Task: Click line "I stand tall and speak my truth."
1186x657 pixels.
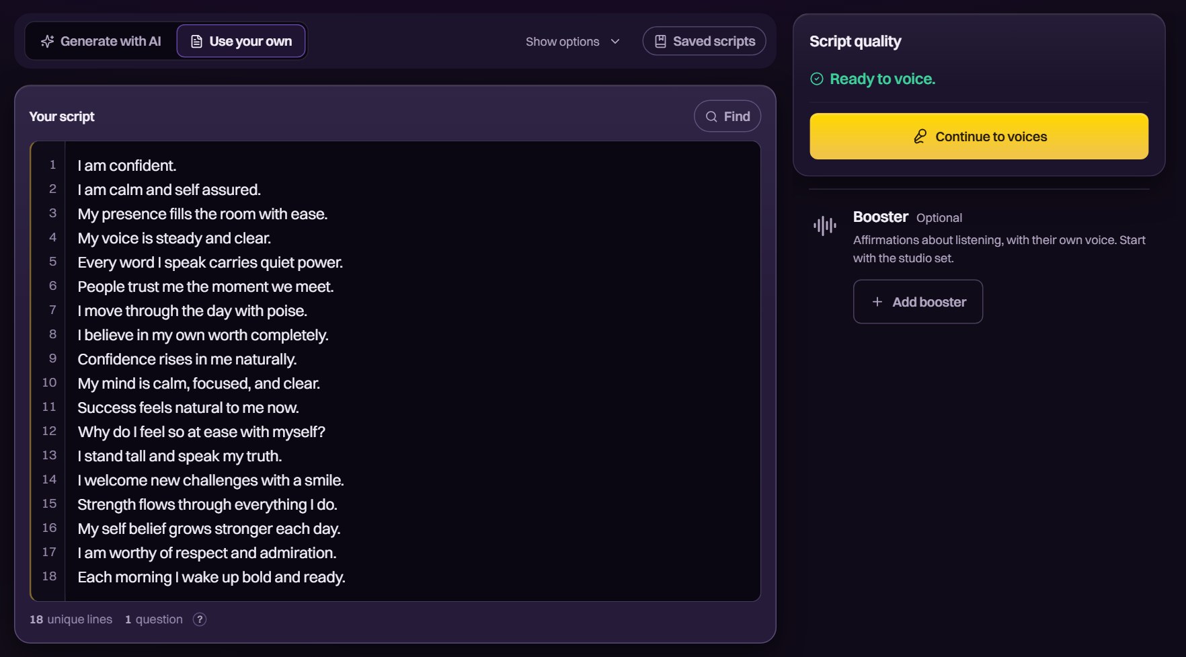Action: coord(180,456)
